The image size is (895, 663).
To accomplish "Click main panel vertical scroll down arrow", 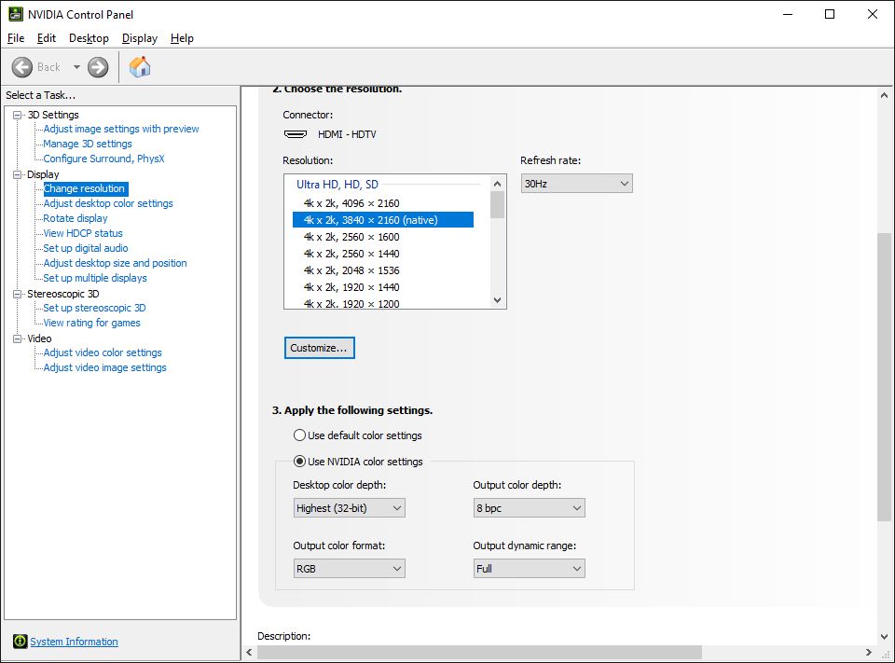I will click(884, 637).
